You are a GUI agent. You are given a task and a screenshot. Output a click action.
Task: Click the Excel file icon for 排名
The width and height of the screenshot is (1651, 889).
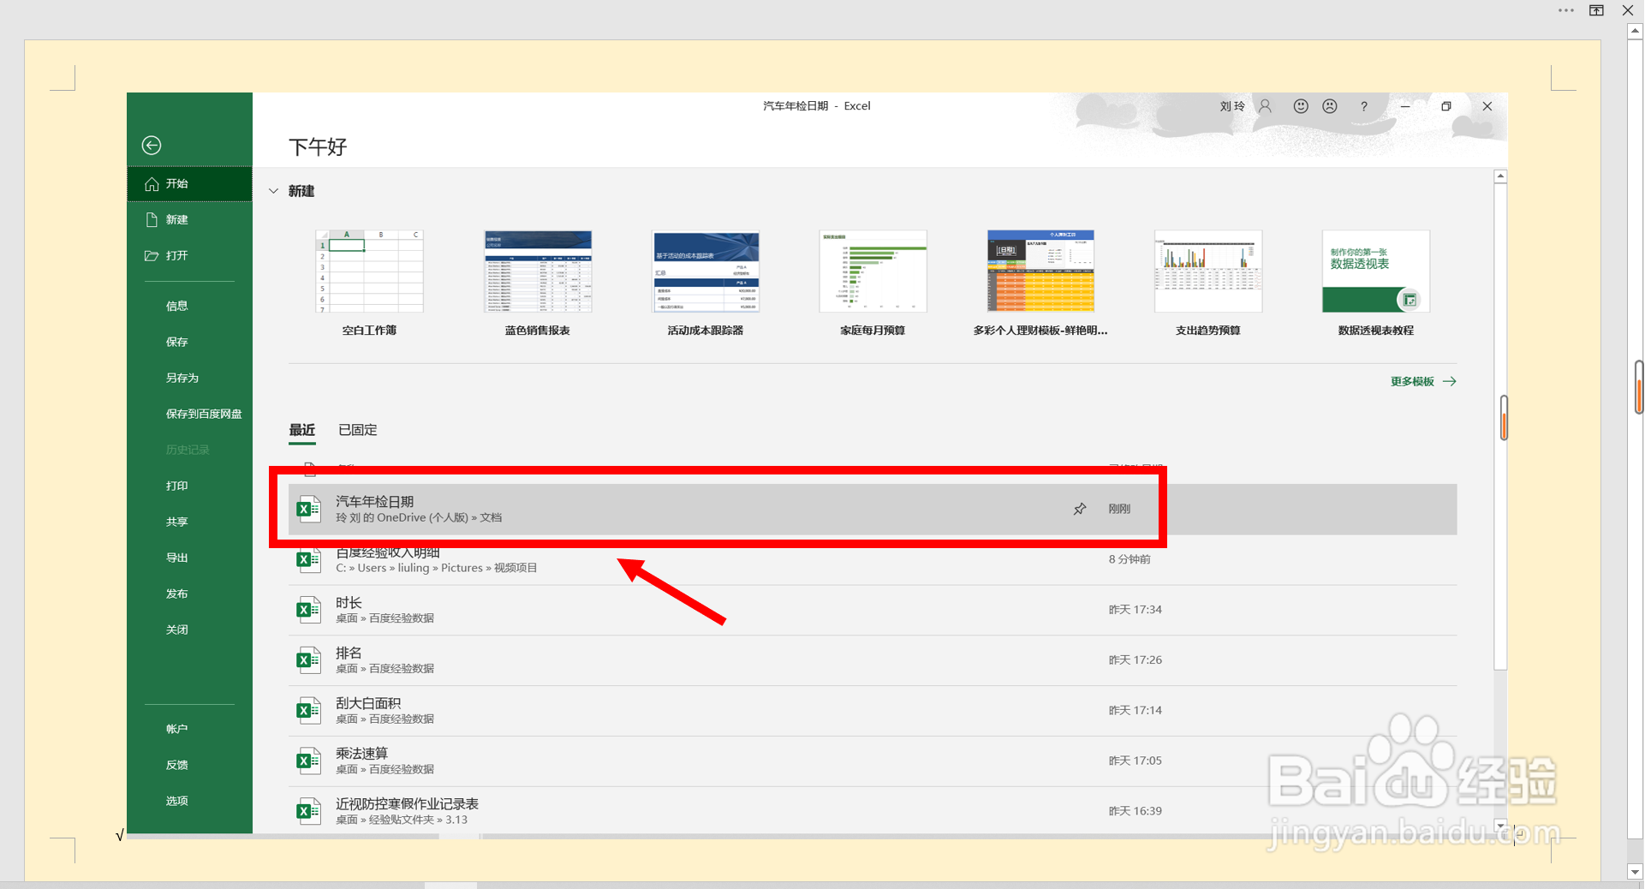coord(308,660)
